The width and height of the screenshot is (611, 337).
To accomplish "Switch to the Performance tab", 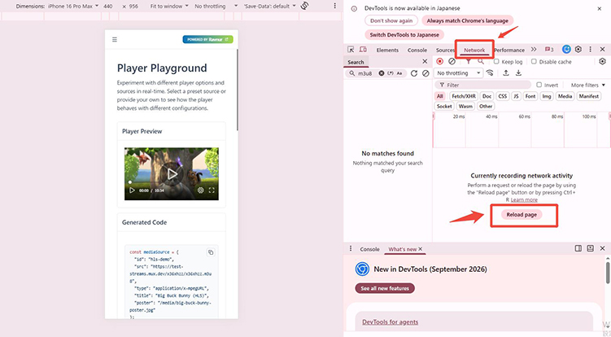I will tap(509, 50).
